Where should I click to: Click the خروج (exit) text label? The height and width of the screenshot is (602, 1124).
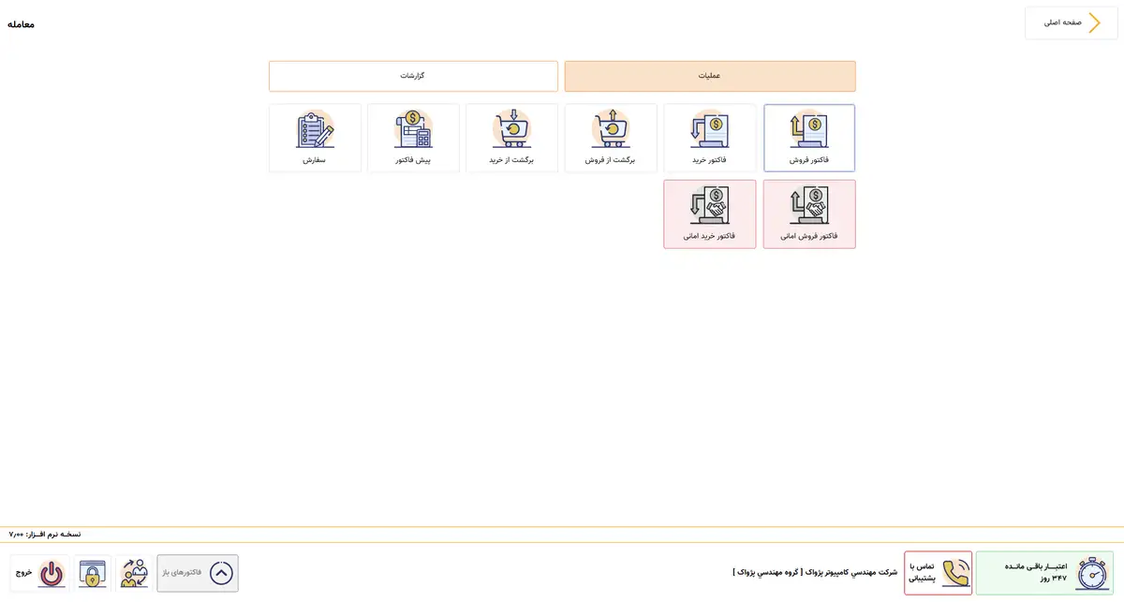[x=23, y=572]
